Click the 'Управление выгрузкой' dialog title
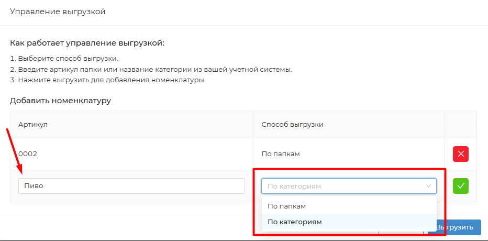This screenshot has width=488, height=241. click(58, 12)
